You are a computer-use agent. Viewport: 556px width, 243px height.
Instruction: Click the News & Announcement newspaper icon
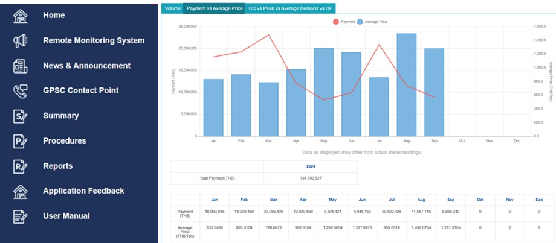tap(21, 66)
